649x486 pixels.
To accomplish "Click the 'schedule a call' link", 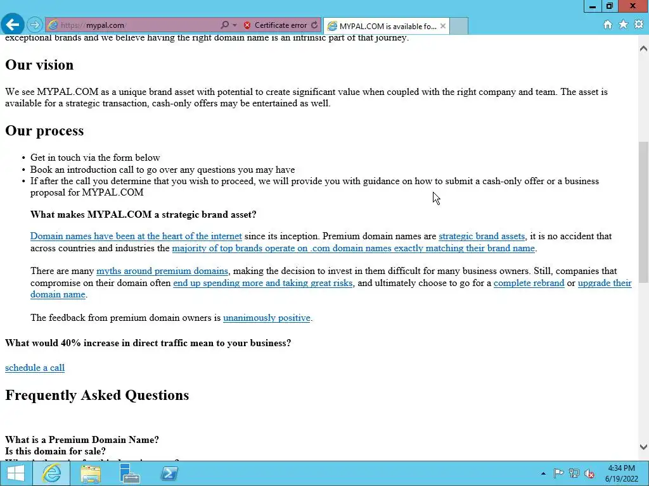I will click(x=35, y=368).
